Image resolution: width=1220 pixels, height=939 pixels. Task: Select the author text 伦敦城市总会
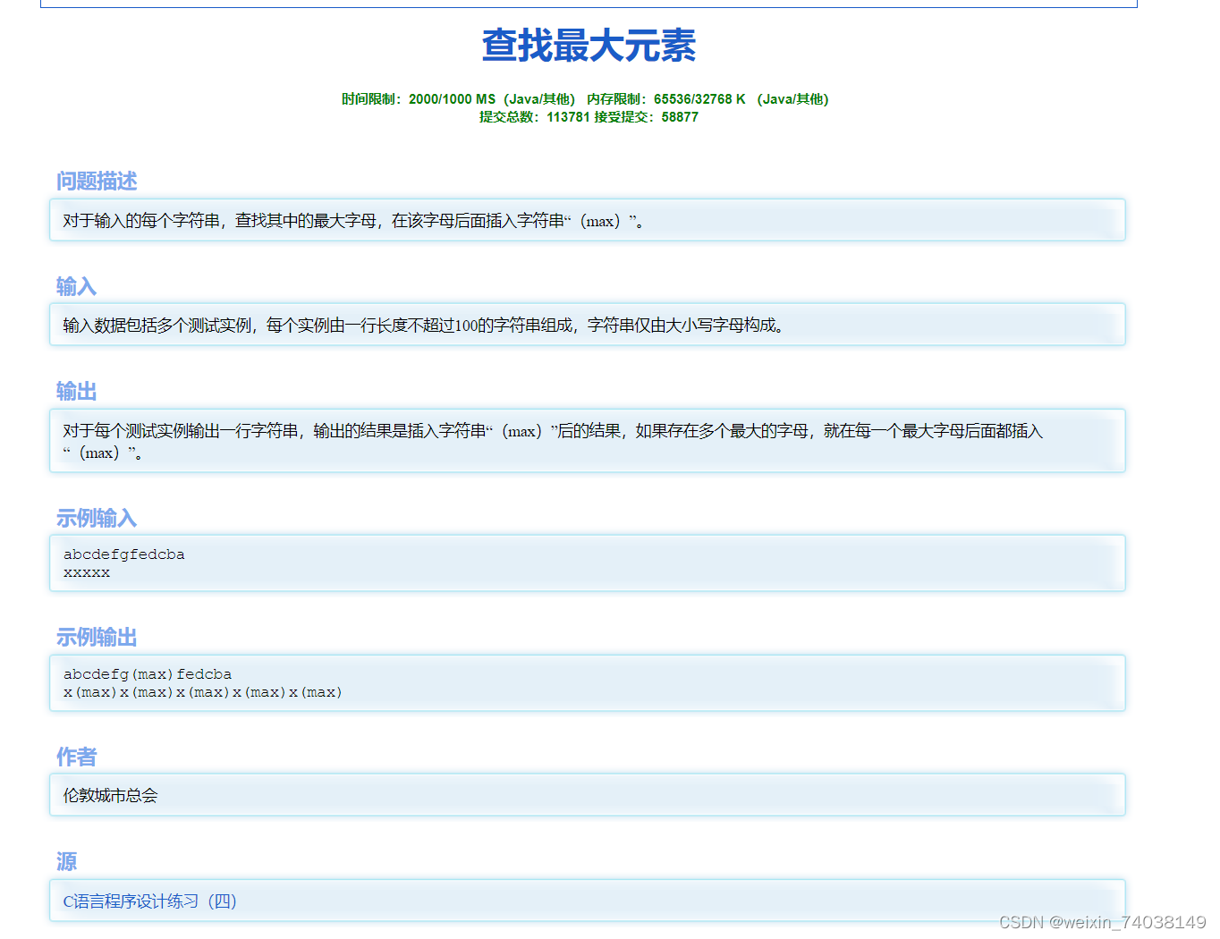(108, 795)
